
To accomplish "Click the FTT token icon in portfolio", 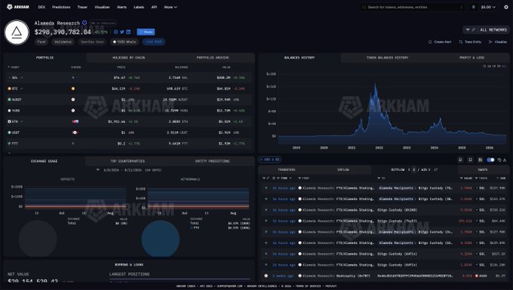I will coord(9,143).
